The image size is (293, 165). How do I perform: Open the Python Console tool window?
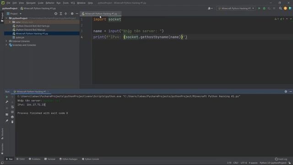pyautogui.click(x=91, y=159)
